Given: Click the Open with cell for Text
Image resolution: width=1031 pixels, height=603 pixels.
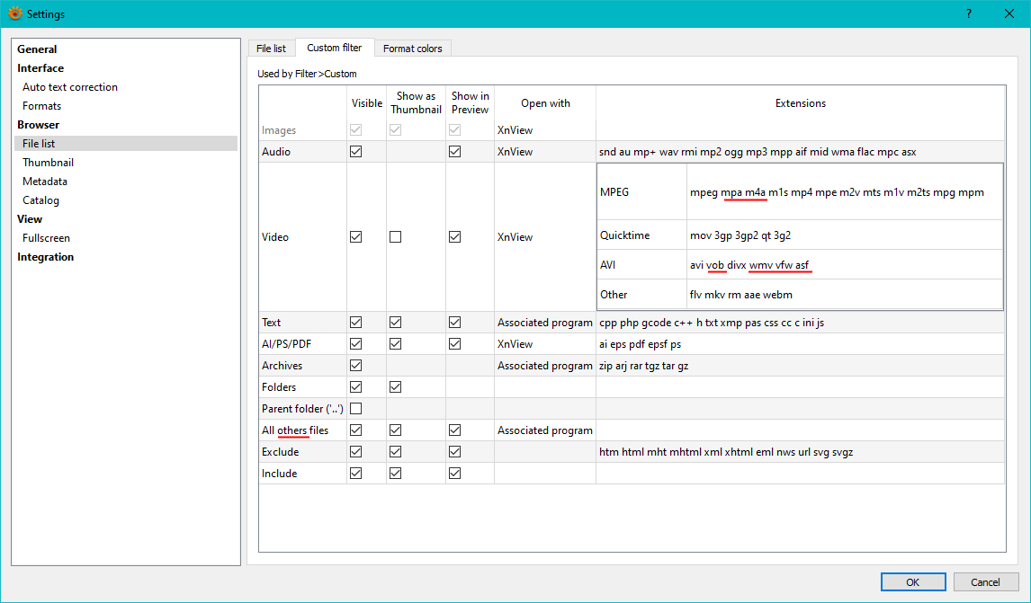Looking at the screenshot, I should click(x=544, y=323).
